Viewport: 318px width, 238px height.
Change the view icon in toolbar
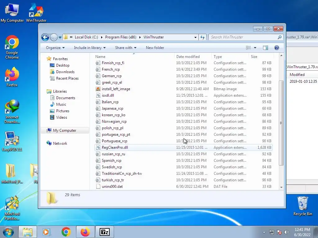pyautogui.click(x=248, y=48)
